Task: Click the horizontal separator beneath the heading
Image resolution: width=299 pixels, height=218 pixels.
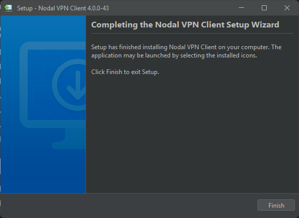Action: point(192,34)
